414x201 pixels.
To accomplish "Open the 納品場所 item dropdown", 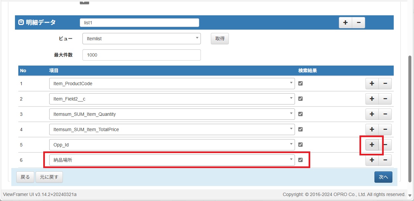I will tap(172, 160).
